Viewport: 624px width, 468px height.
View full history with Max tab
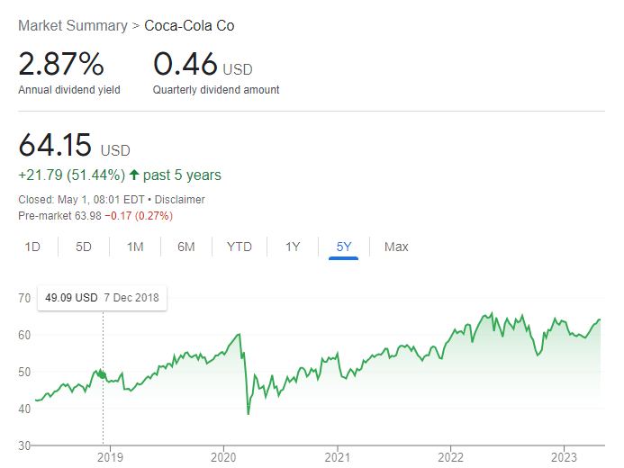click(396, 247)
